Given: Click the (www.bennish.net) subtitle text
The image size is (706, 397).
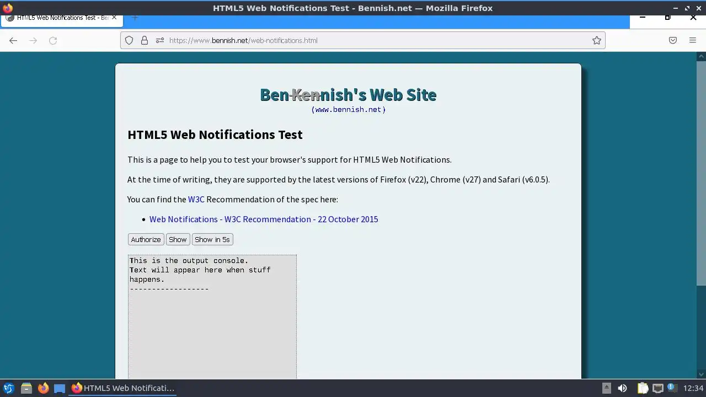Looking at the screenshot, I should pyautogui.click(x=348, y=109).
